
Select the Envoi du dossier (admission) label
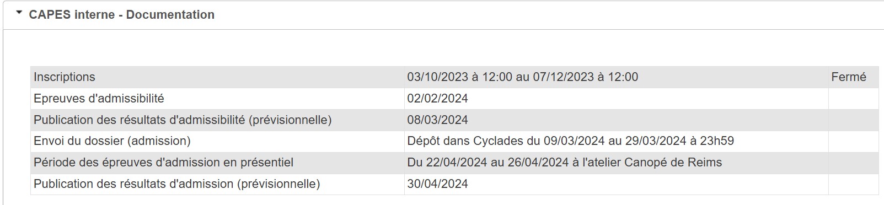coord(112,141)
